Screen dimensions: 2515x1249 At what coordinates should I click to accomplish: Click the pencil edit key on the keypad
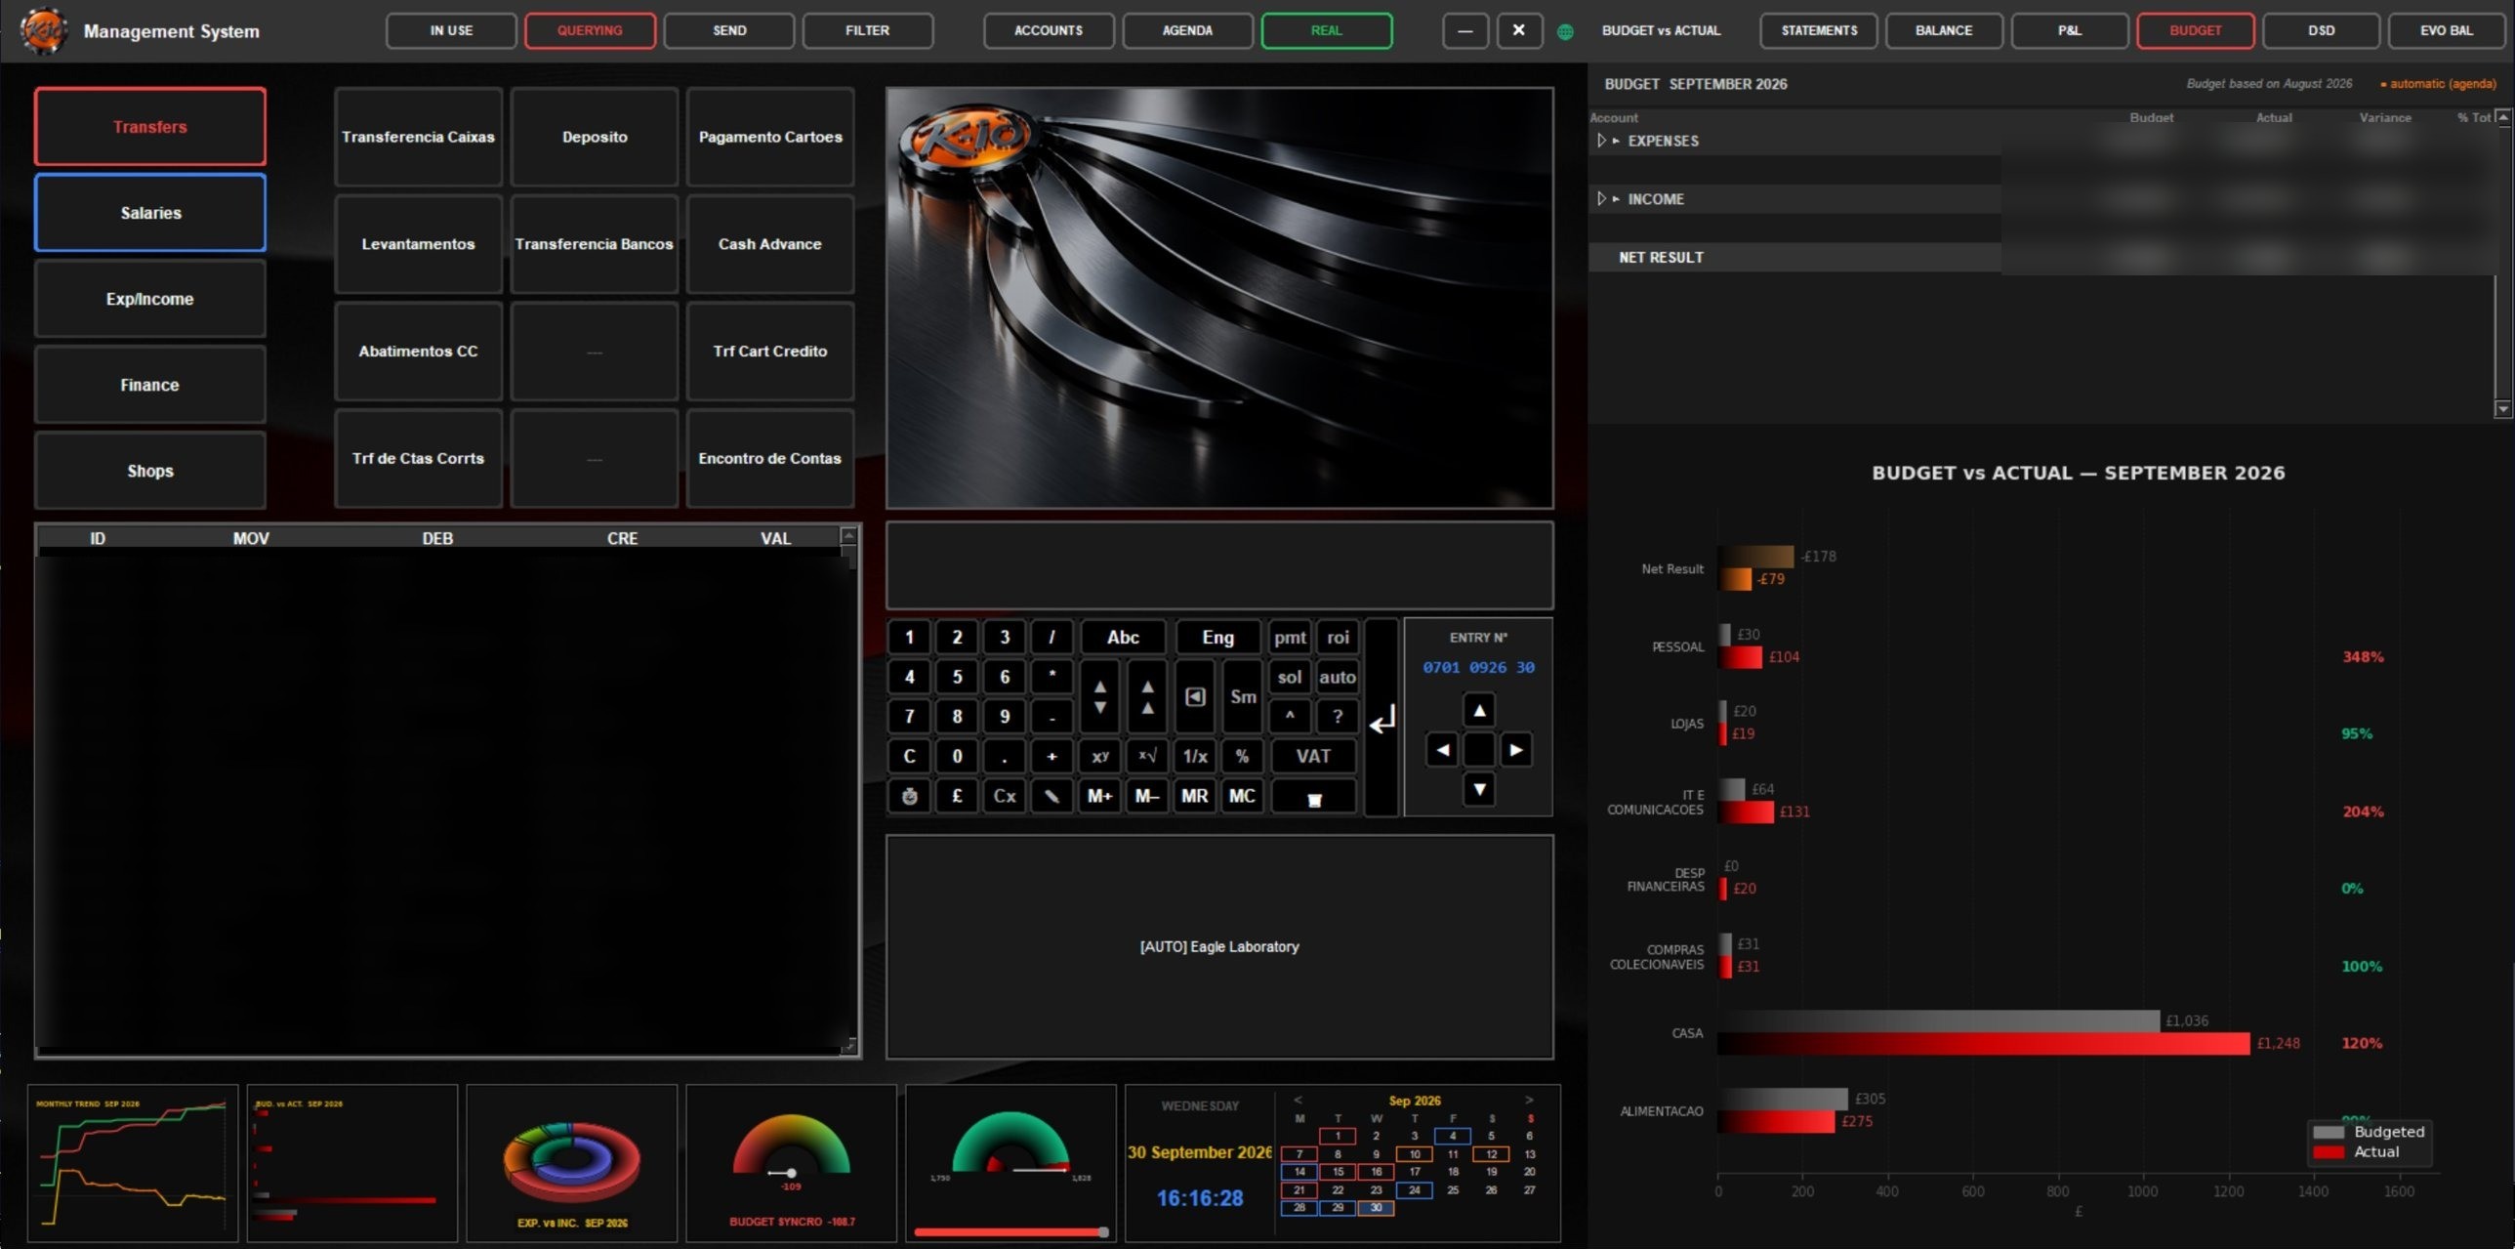[x=1051, y=796]
